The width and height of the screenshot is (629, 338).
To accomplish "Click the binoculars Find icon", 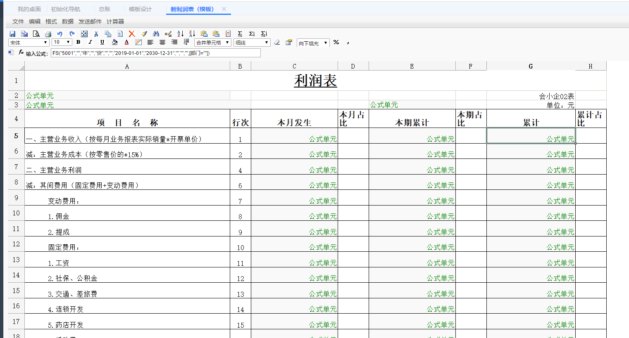I will click(x=156, y=34).
